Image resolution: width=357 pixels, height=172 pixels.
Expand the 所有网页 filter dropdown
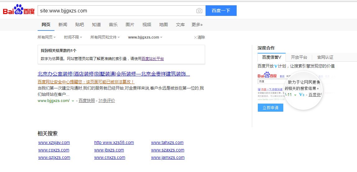[x=47, y=37]
